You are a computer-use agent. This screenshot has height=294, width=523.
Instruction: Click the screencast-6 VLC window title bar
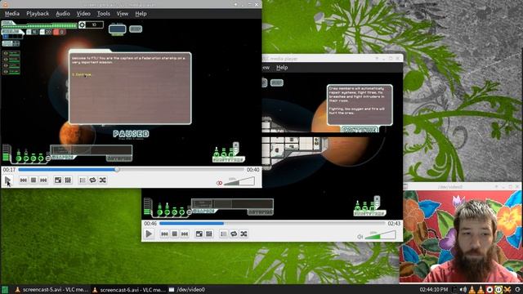(333, 59)
